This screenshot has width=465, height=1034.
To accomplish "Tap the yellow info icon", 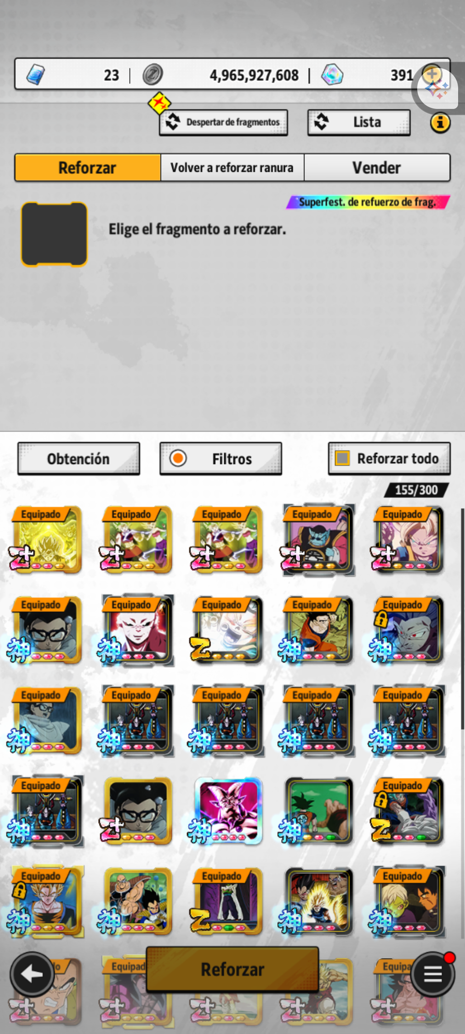I will point(440,122).
